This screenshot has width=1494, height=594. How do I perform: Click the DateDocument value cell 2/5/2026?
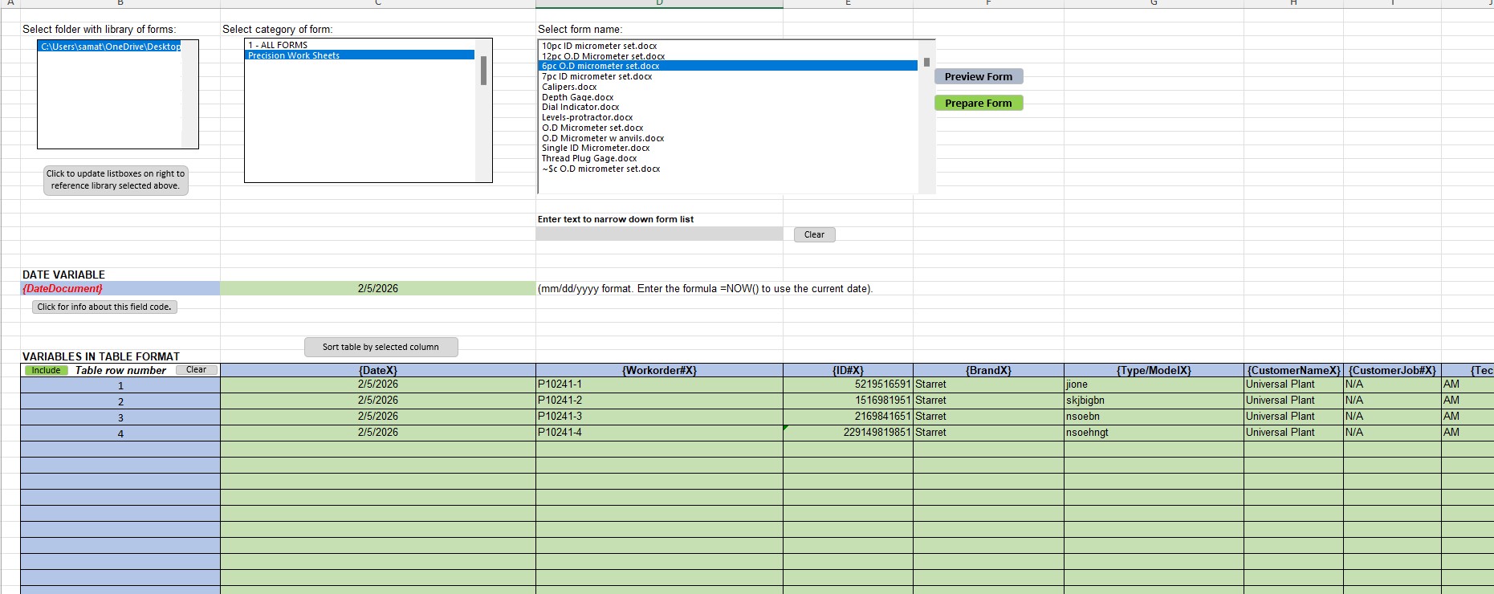coord(378,288)
